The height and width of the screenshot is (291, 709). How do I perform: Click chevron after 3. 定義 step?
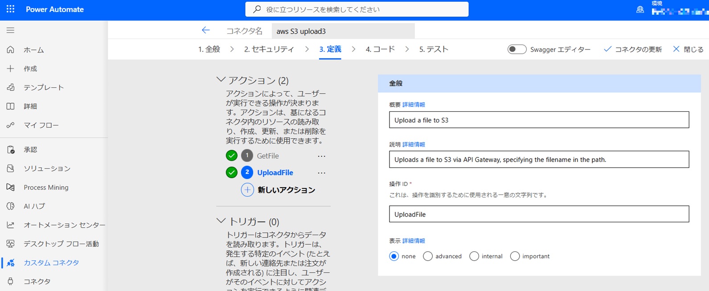coord(353,49)
